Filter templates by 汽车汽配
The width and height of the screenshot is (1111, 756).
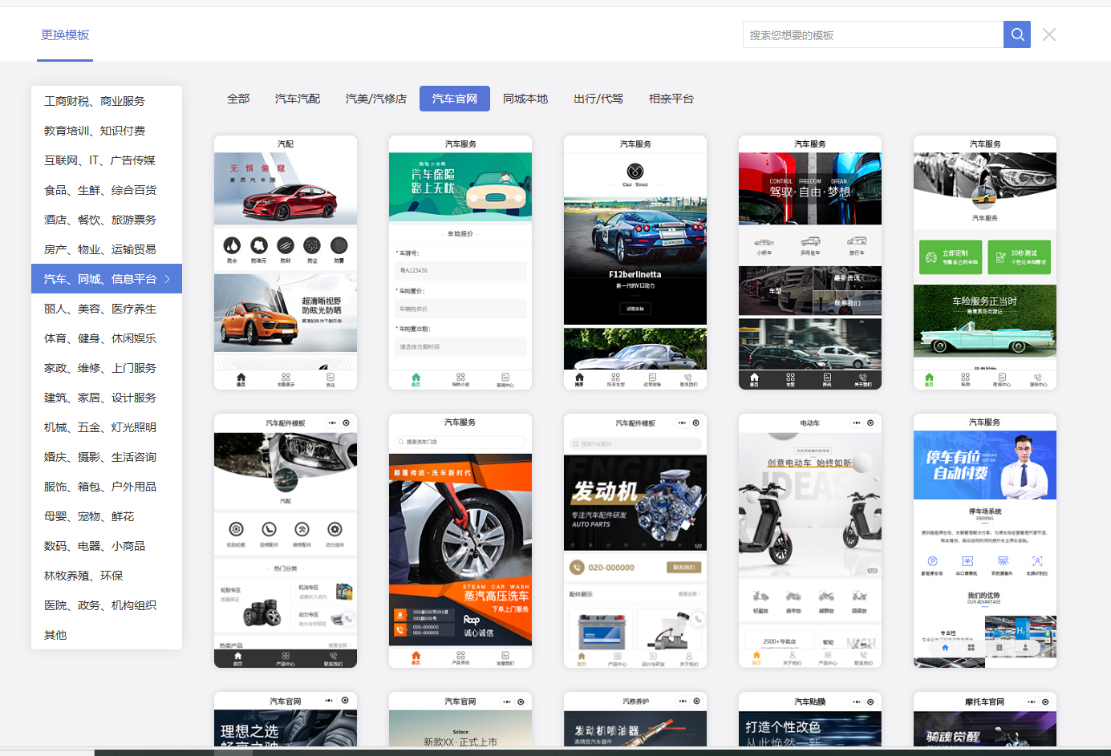298,99
